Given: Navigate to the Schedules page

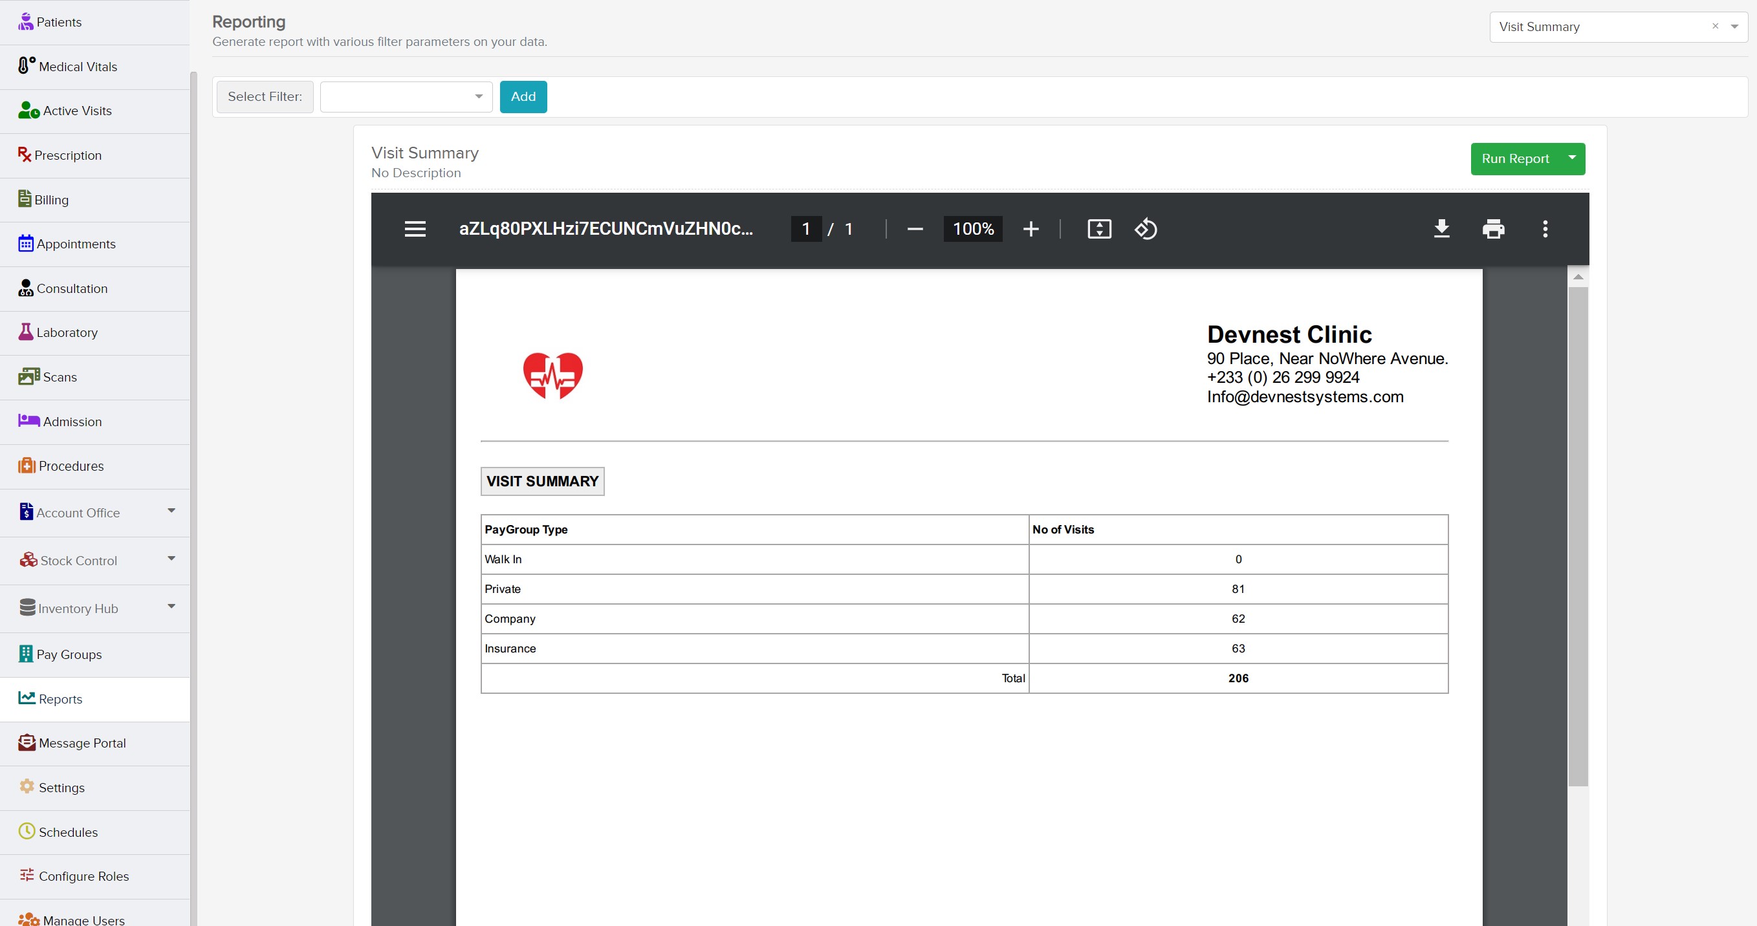Looking at the screenshot, I should [x=95, y=832].
